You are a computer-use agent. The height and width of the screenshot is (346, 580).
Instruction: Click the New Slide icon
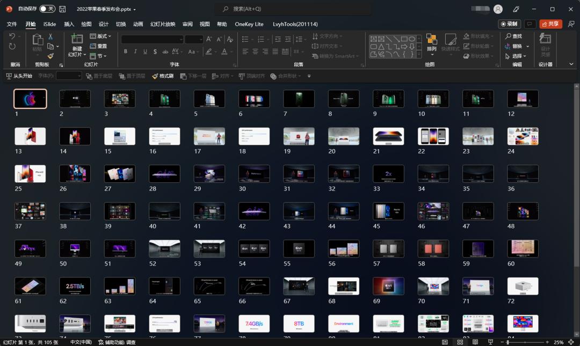pyautogui.click(x=77, y=39)
